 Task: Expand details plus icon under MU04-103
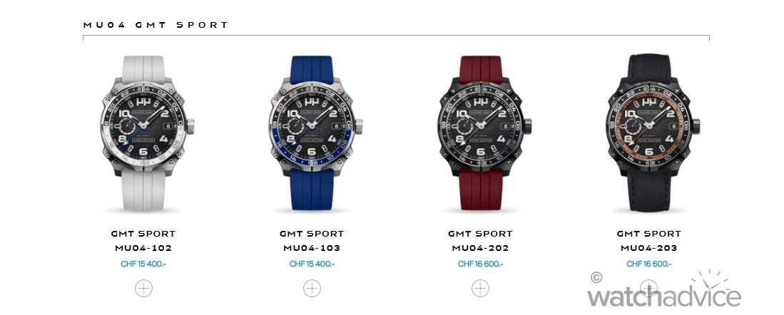[x=312, y=288]
